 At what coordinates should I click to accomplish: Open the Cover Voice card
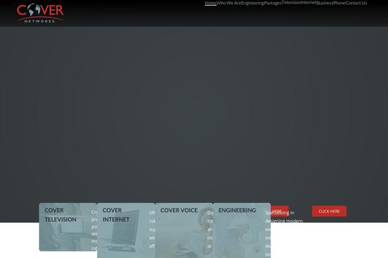click(184, 230)
